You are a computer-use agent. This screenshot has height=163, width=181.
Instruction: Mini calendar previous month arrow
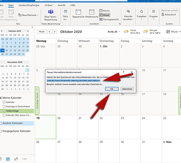pos(2,31)
